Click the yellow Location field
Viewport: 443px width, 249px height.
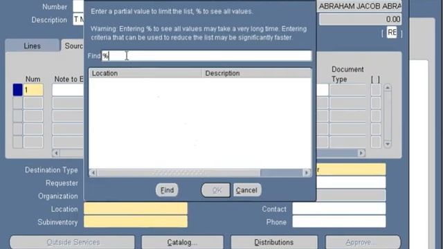(x=136, y=209)
